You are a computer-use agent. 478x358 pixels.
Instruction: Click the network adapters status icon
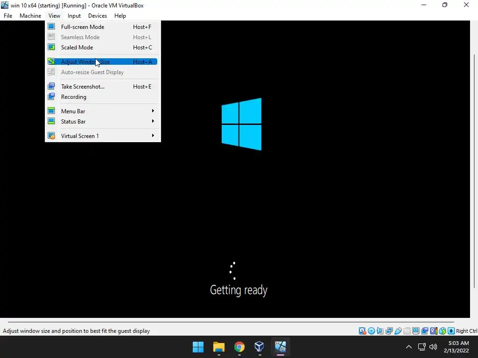point(389,331)
